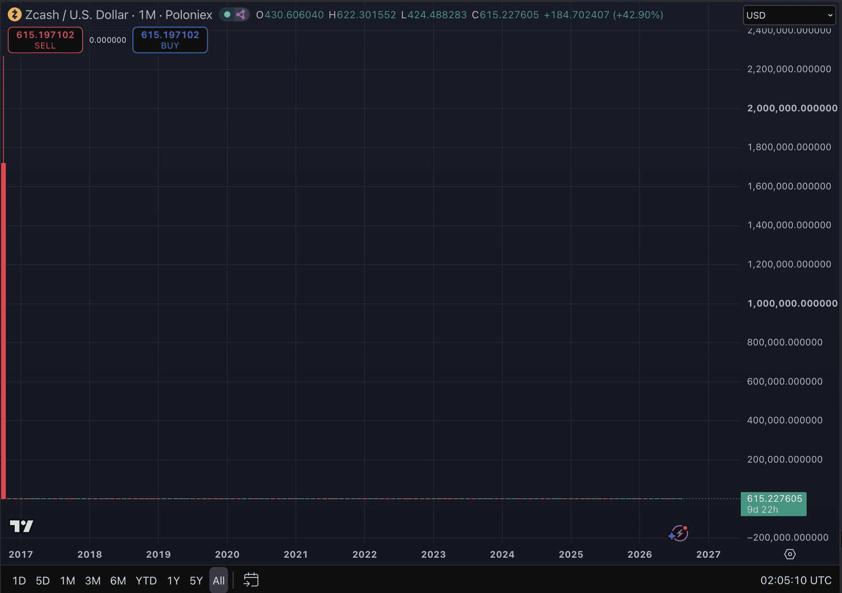Click the 200,000.000000 price axis label
Image resolution: width=842 pixels, height=593 pixels.
click(x=785, y=459)
